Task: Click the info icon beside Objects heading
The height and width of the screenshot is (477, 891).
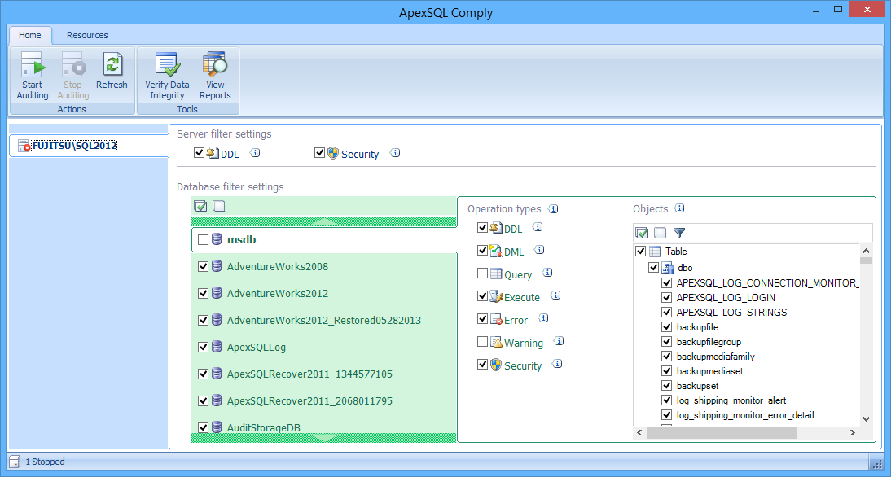Action: click(x=680, y=208)
